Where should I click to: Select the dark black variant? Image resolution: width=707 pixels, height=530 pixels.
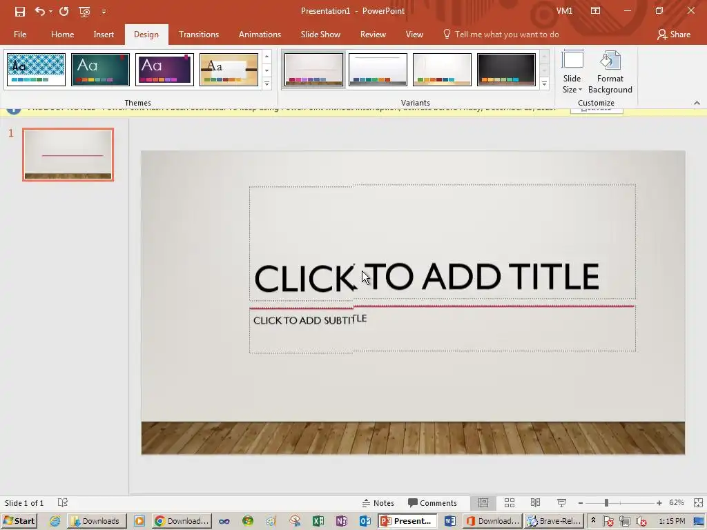506,70
